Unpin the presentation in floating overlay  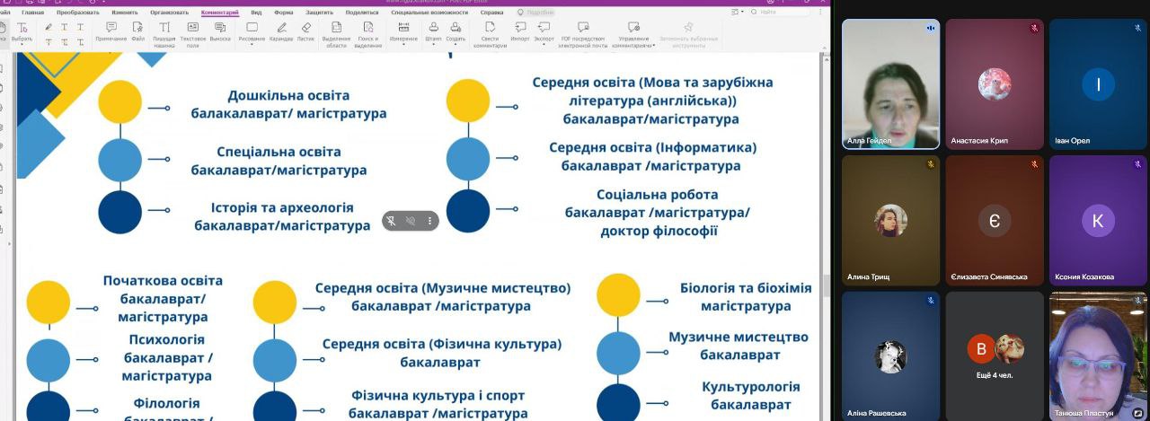pyautogui.click(x=391, y=221)
